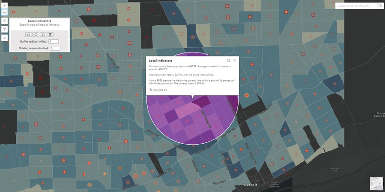Click the address search box
This screenshot has height=192, width=385.
pos(356,6)
